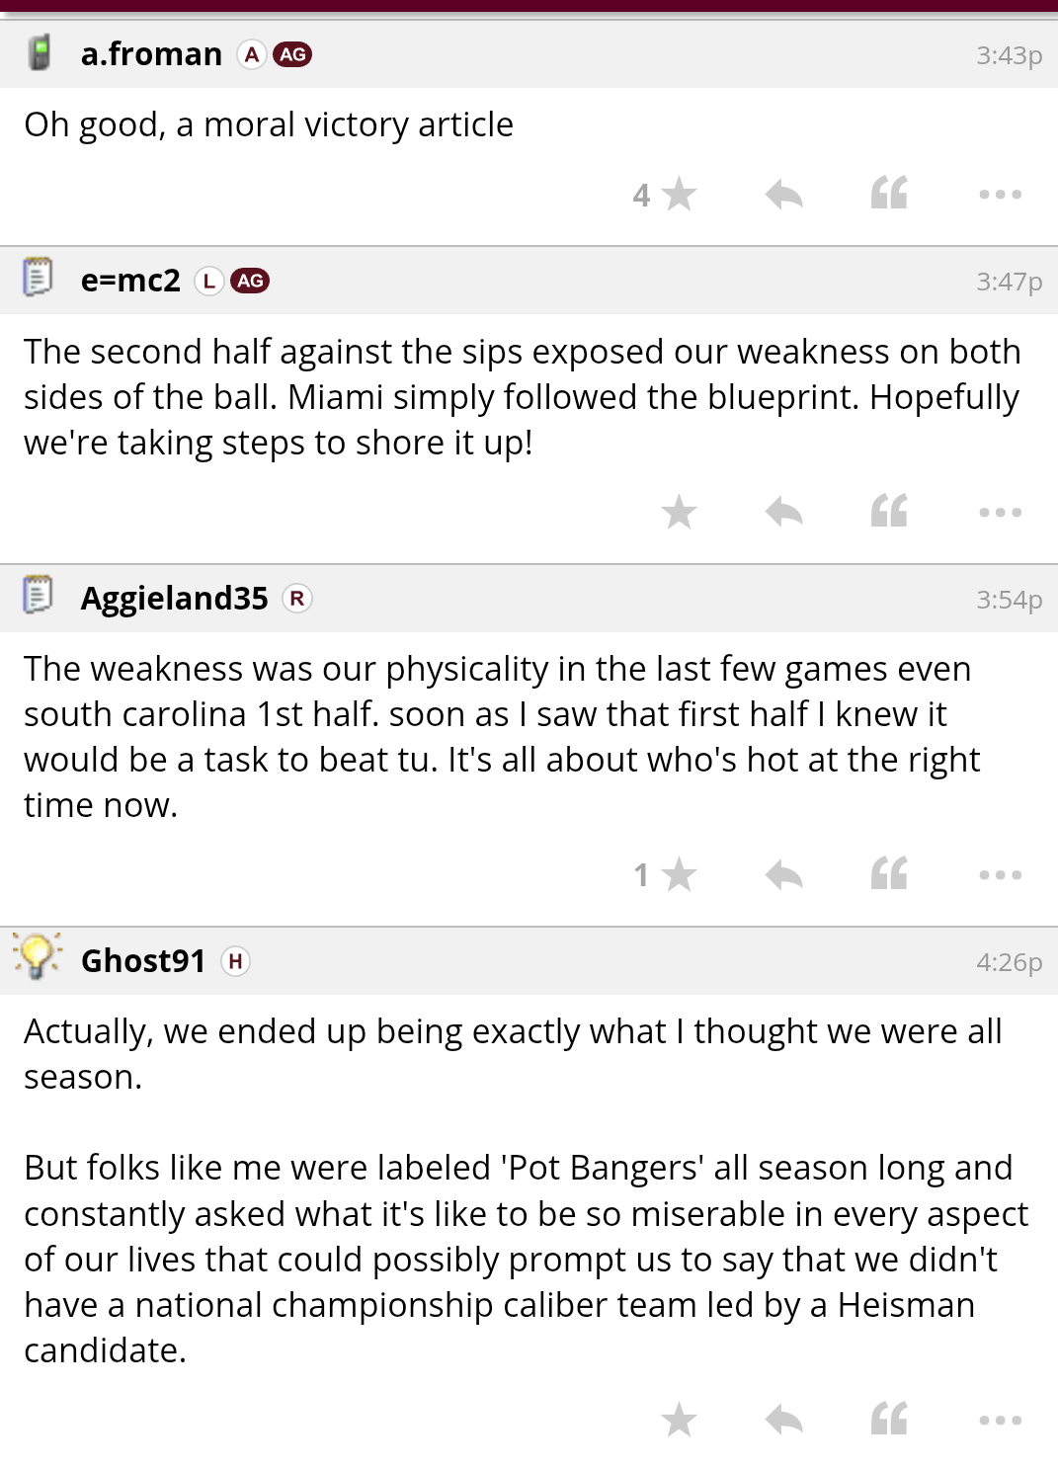Star Aggieland35's physicality post
Screen dimensions: 1058x1469
(679, 874)
